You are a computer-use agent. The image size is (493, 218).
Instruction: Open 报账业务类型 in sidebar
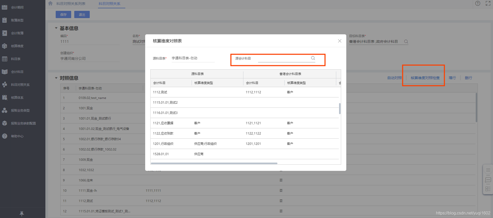tap(20, 110)
